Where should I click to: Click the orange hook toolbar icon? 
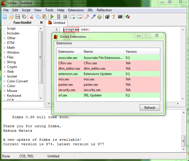[x=113, y=17]
